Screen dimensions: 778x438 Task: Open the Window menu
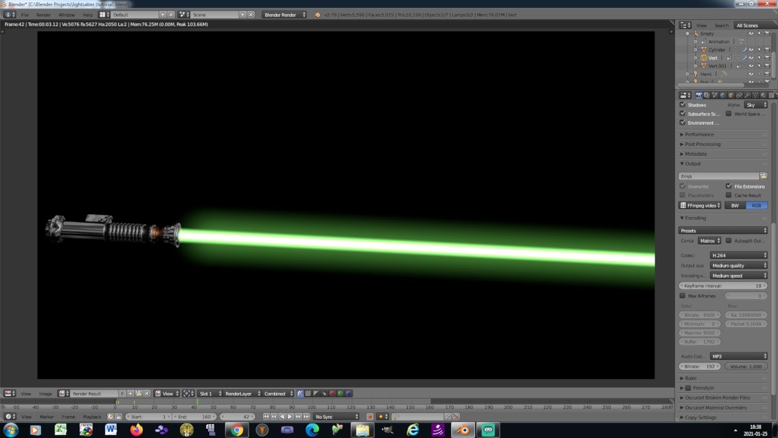[66, 15]
